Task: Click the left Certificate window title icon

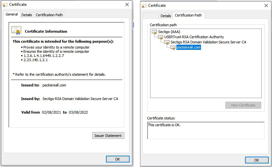Action: tap(5, 5)
